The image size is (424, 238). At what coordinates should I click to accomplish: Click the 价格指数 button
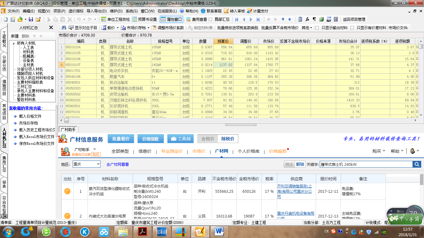click(151, 139)
